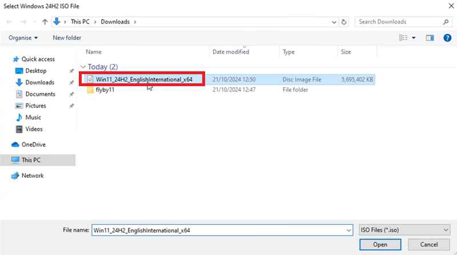Open File name history dropdown

click(348, 230)
